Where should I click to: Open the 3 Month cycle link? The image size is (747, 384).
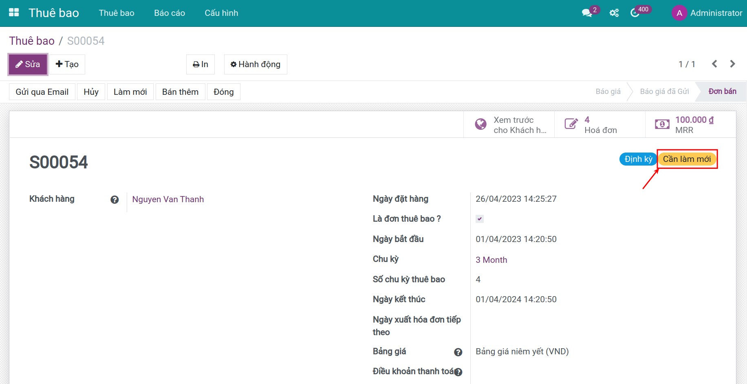tap(491, 260)
